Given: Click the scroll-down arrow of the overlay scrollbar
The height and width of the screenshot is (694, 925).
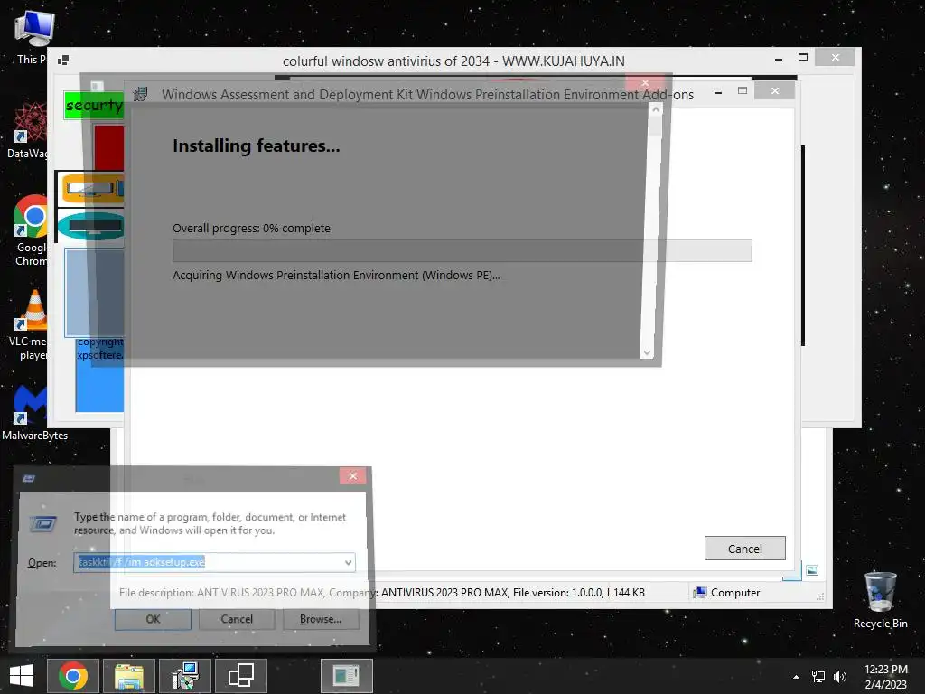Looking at the screenshot, I should (x=647, y=352).
